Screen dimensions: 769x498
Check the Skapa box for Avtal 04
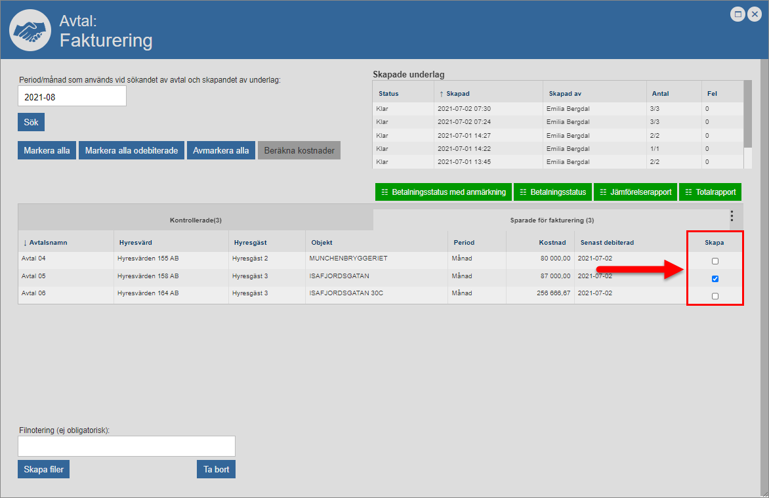(715, 261)
